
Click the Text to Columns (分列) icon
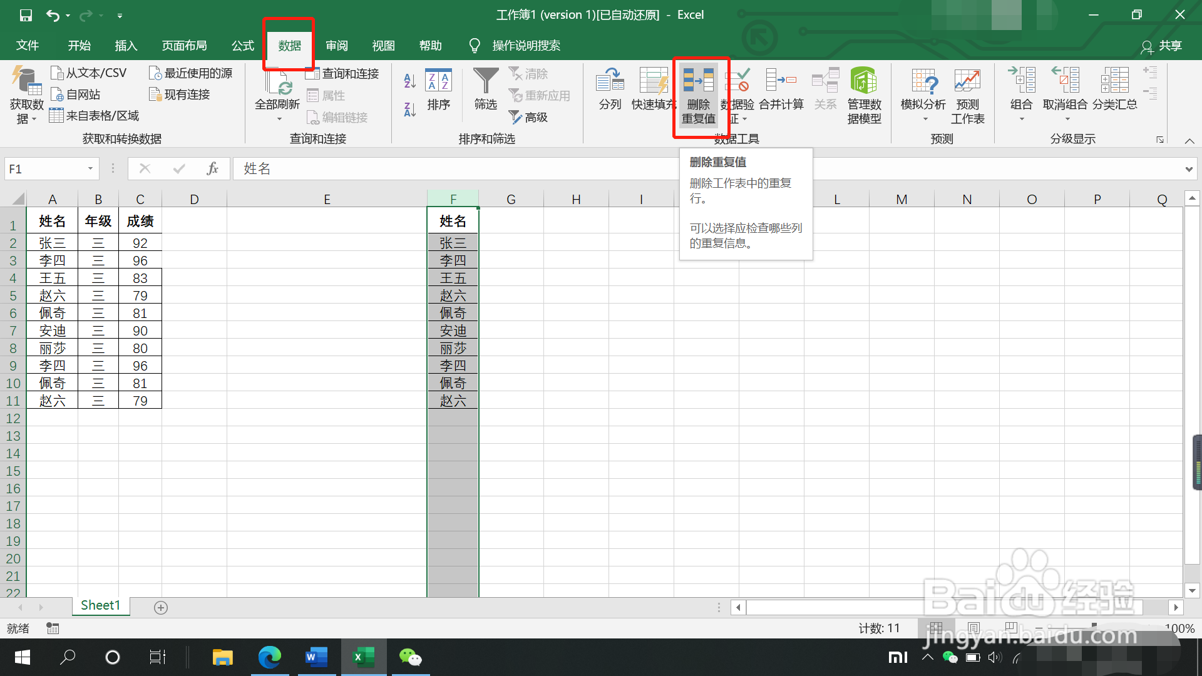(x=610, y=81)
